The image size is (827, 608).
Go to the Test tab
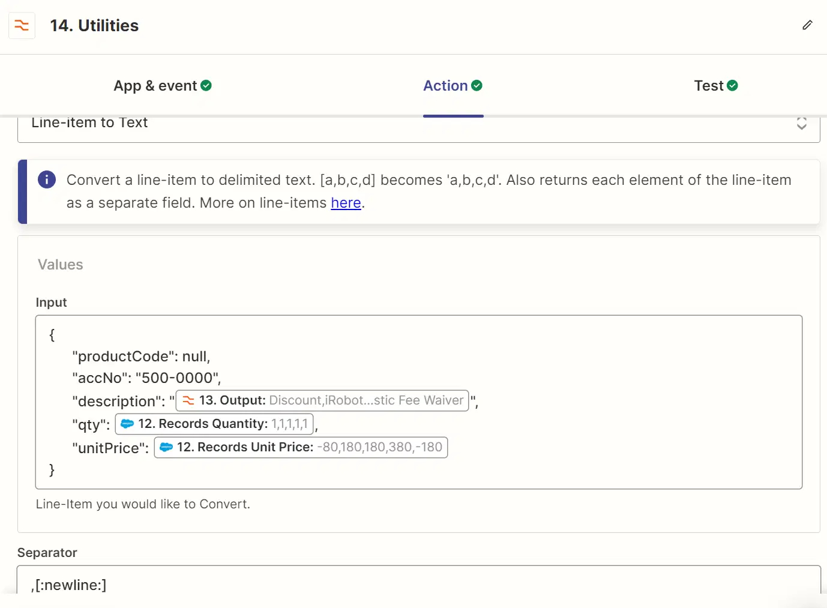716,86
